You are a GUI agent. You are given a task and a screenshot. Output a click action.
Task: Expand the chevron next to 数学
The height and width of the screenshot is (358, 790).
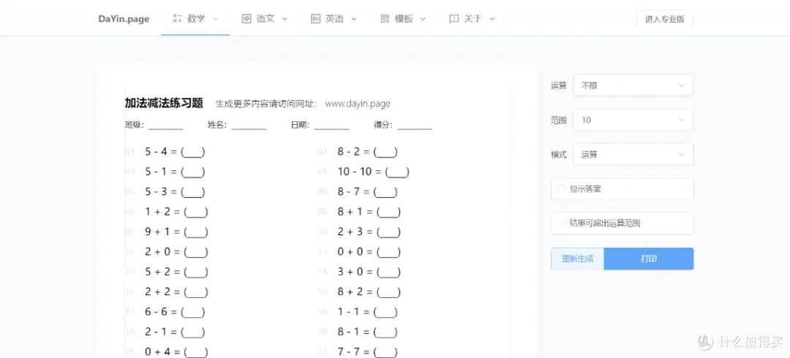tap(215, 19)
